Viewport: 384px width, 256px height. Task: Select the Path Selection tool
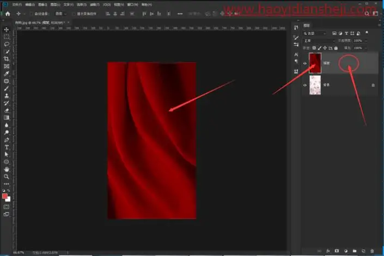(7, 154)
